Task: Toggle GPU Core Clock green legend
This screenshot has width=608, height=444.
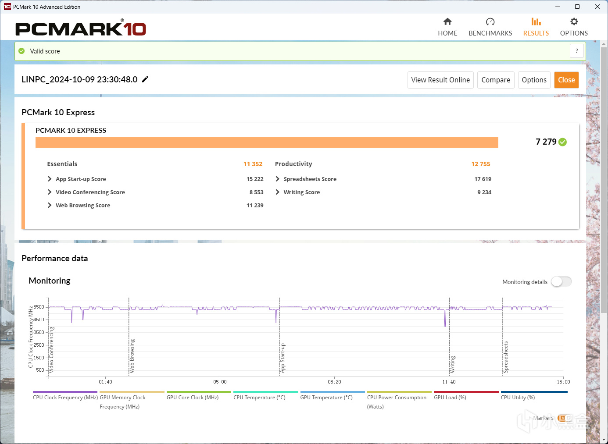Action: pyautogui.click(x=199, y=396)
